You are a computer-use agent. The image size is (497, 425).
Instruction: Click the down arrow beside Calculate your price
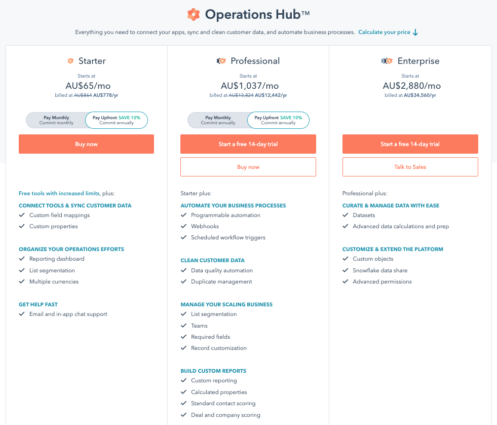tap(416, 32)
